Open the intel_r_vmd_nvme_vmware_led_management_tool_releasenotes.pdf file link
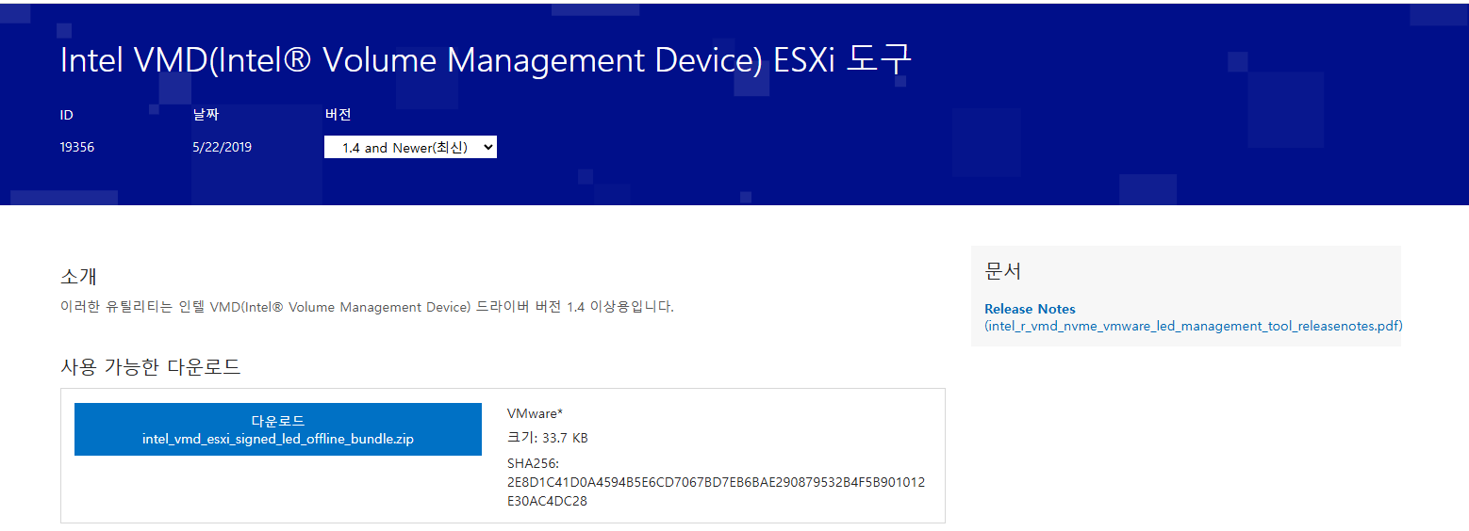Screen dimensions: 1469x531 pyautogui.click(x=1194, y=326)
